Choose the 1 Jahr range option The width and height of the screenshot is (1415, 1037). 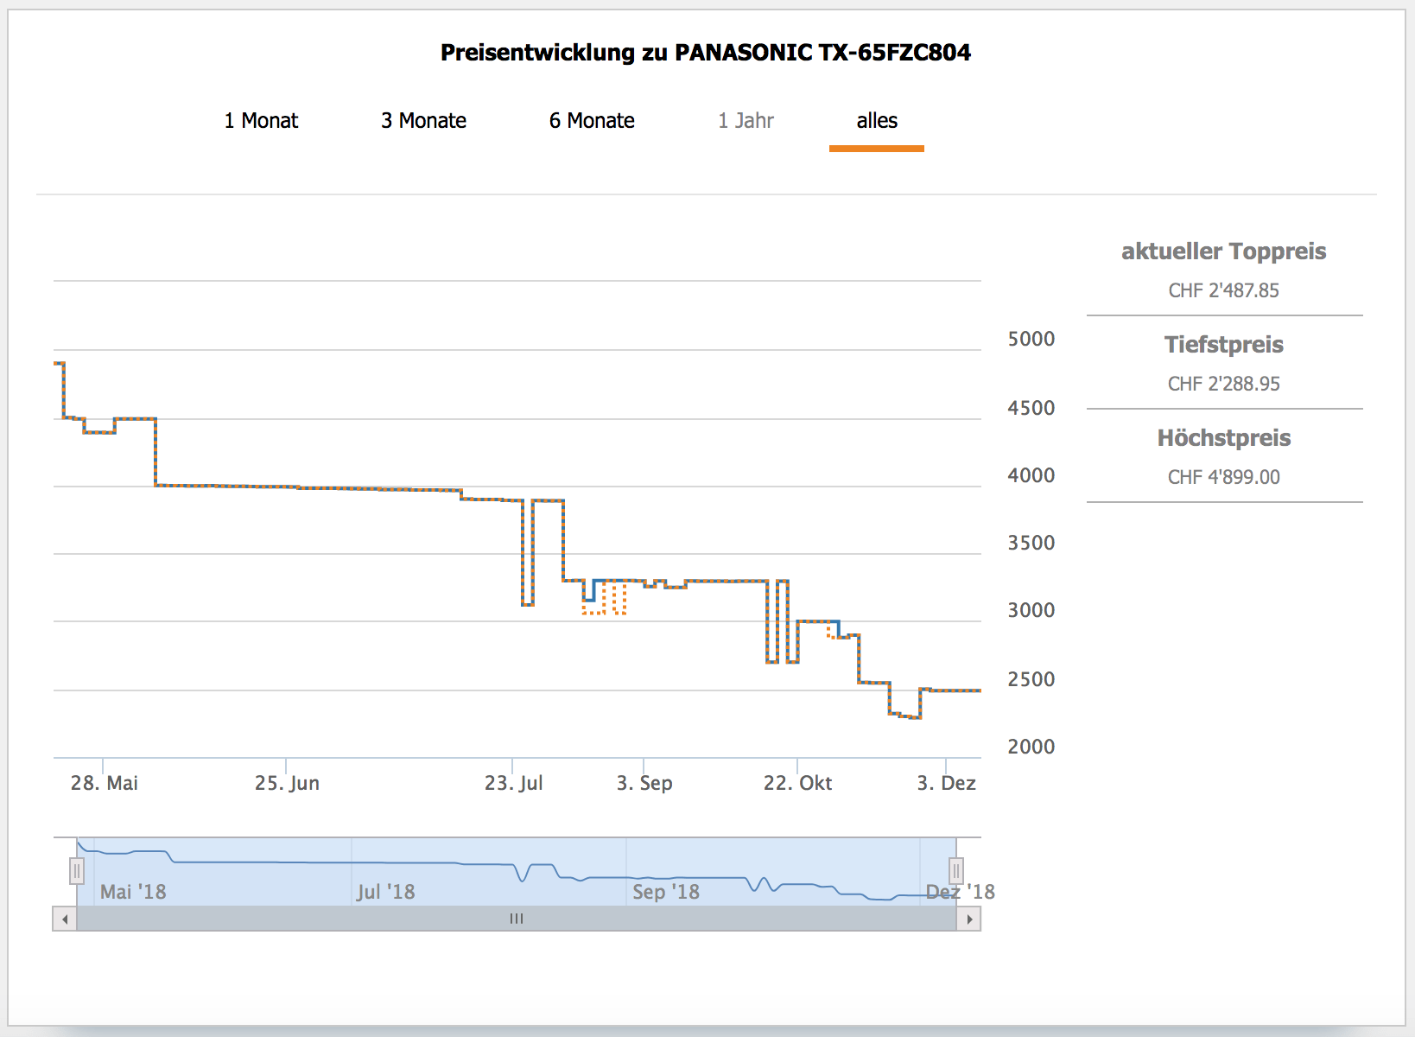point(746,121)
